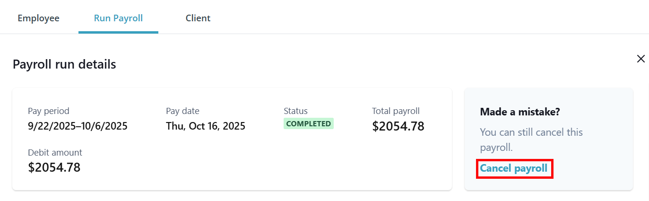The height and width of the screenshot is (201, 649).
Task: Click the pay date Thu, Oct 16, 2025
Action: (x=206, y=126)
